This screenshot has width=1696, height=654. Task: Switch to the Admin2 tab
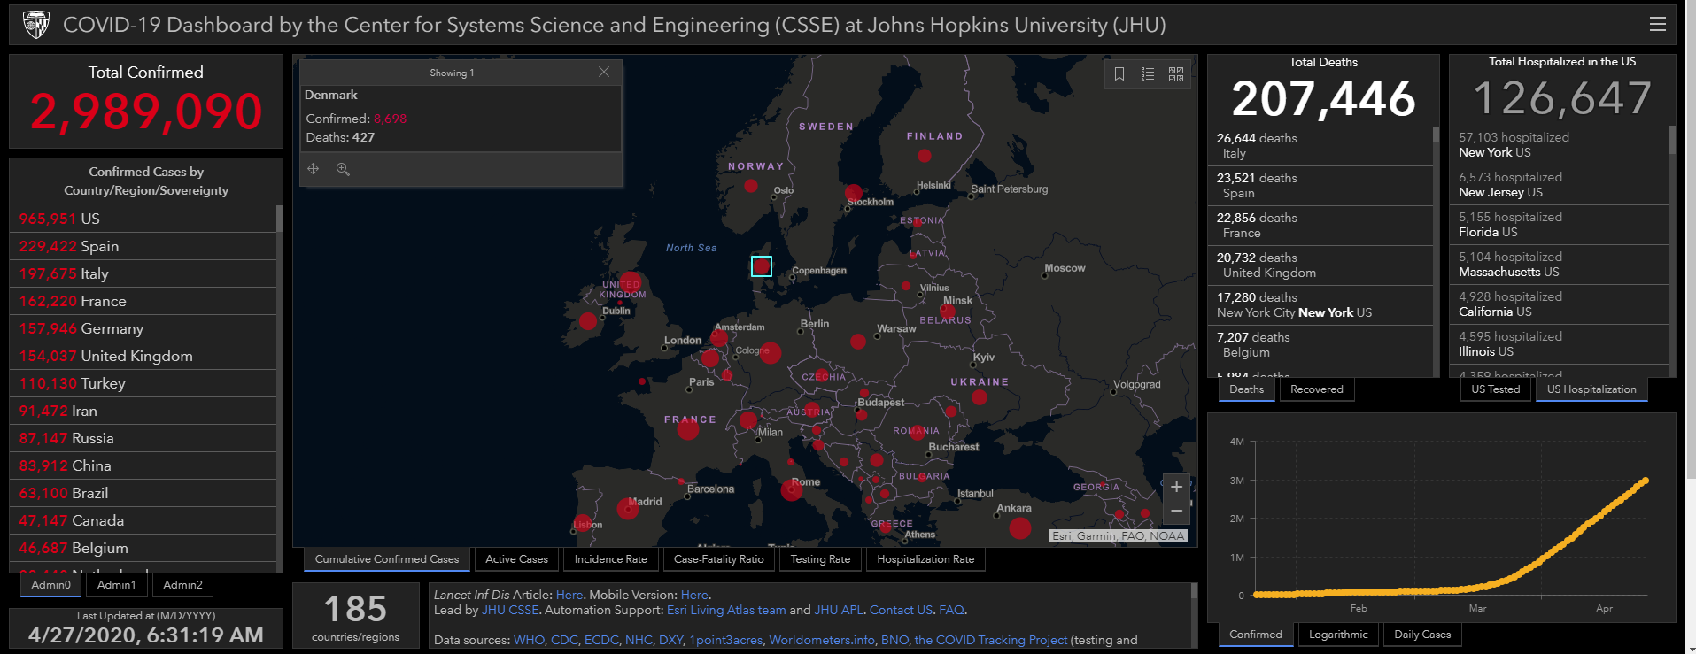(x=183, y=585)
